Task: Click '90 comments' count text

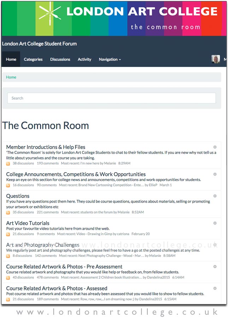Action: 47,185
